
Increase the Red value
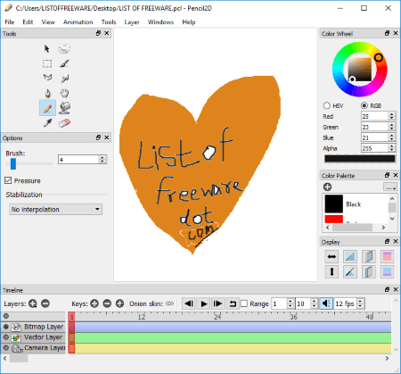coord(392,114)
